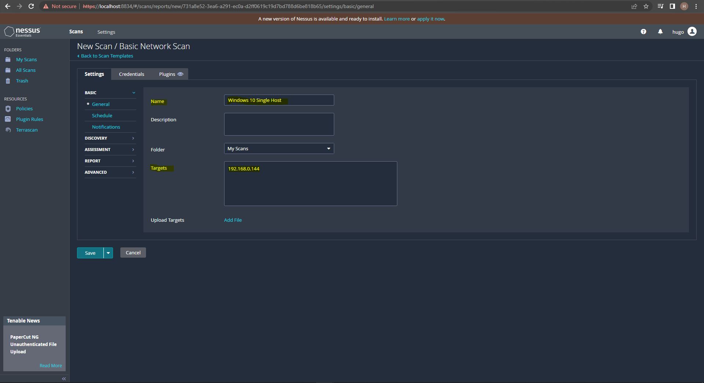Open the notifications bell

(660, 32)
